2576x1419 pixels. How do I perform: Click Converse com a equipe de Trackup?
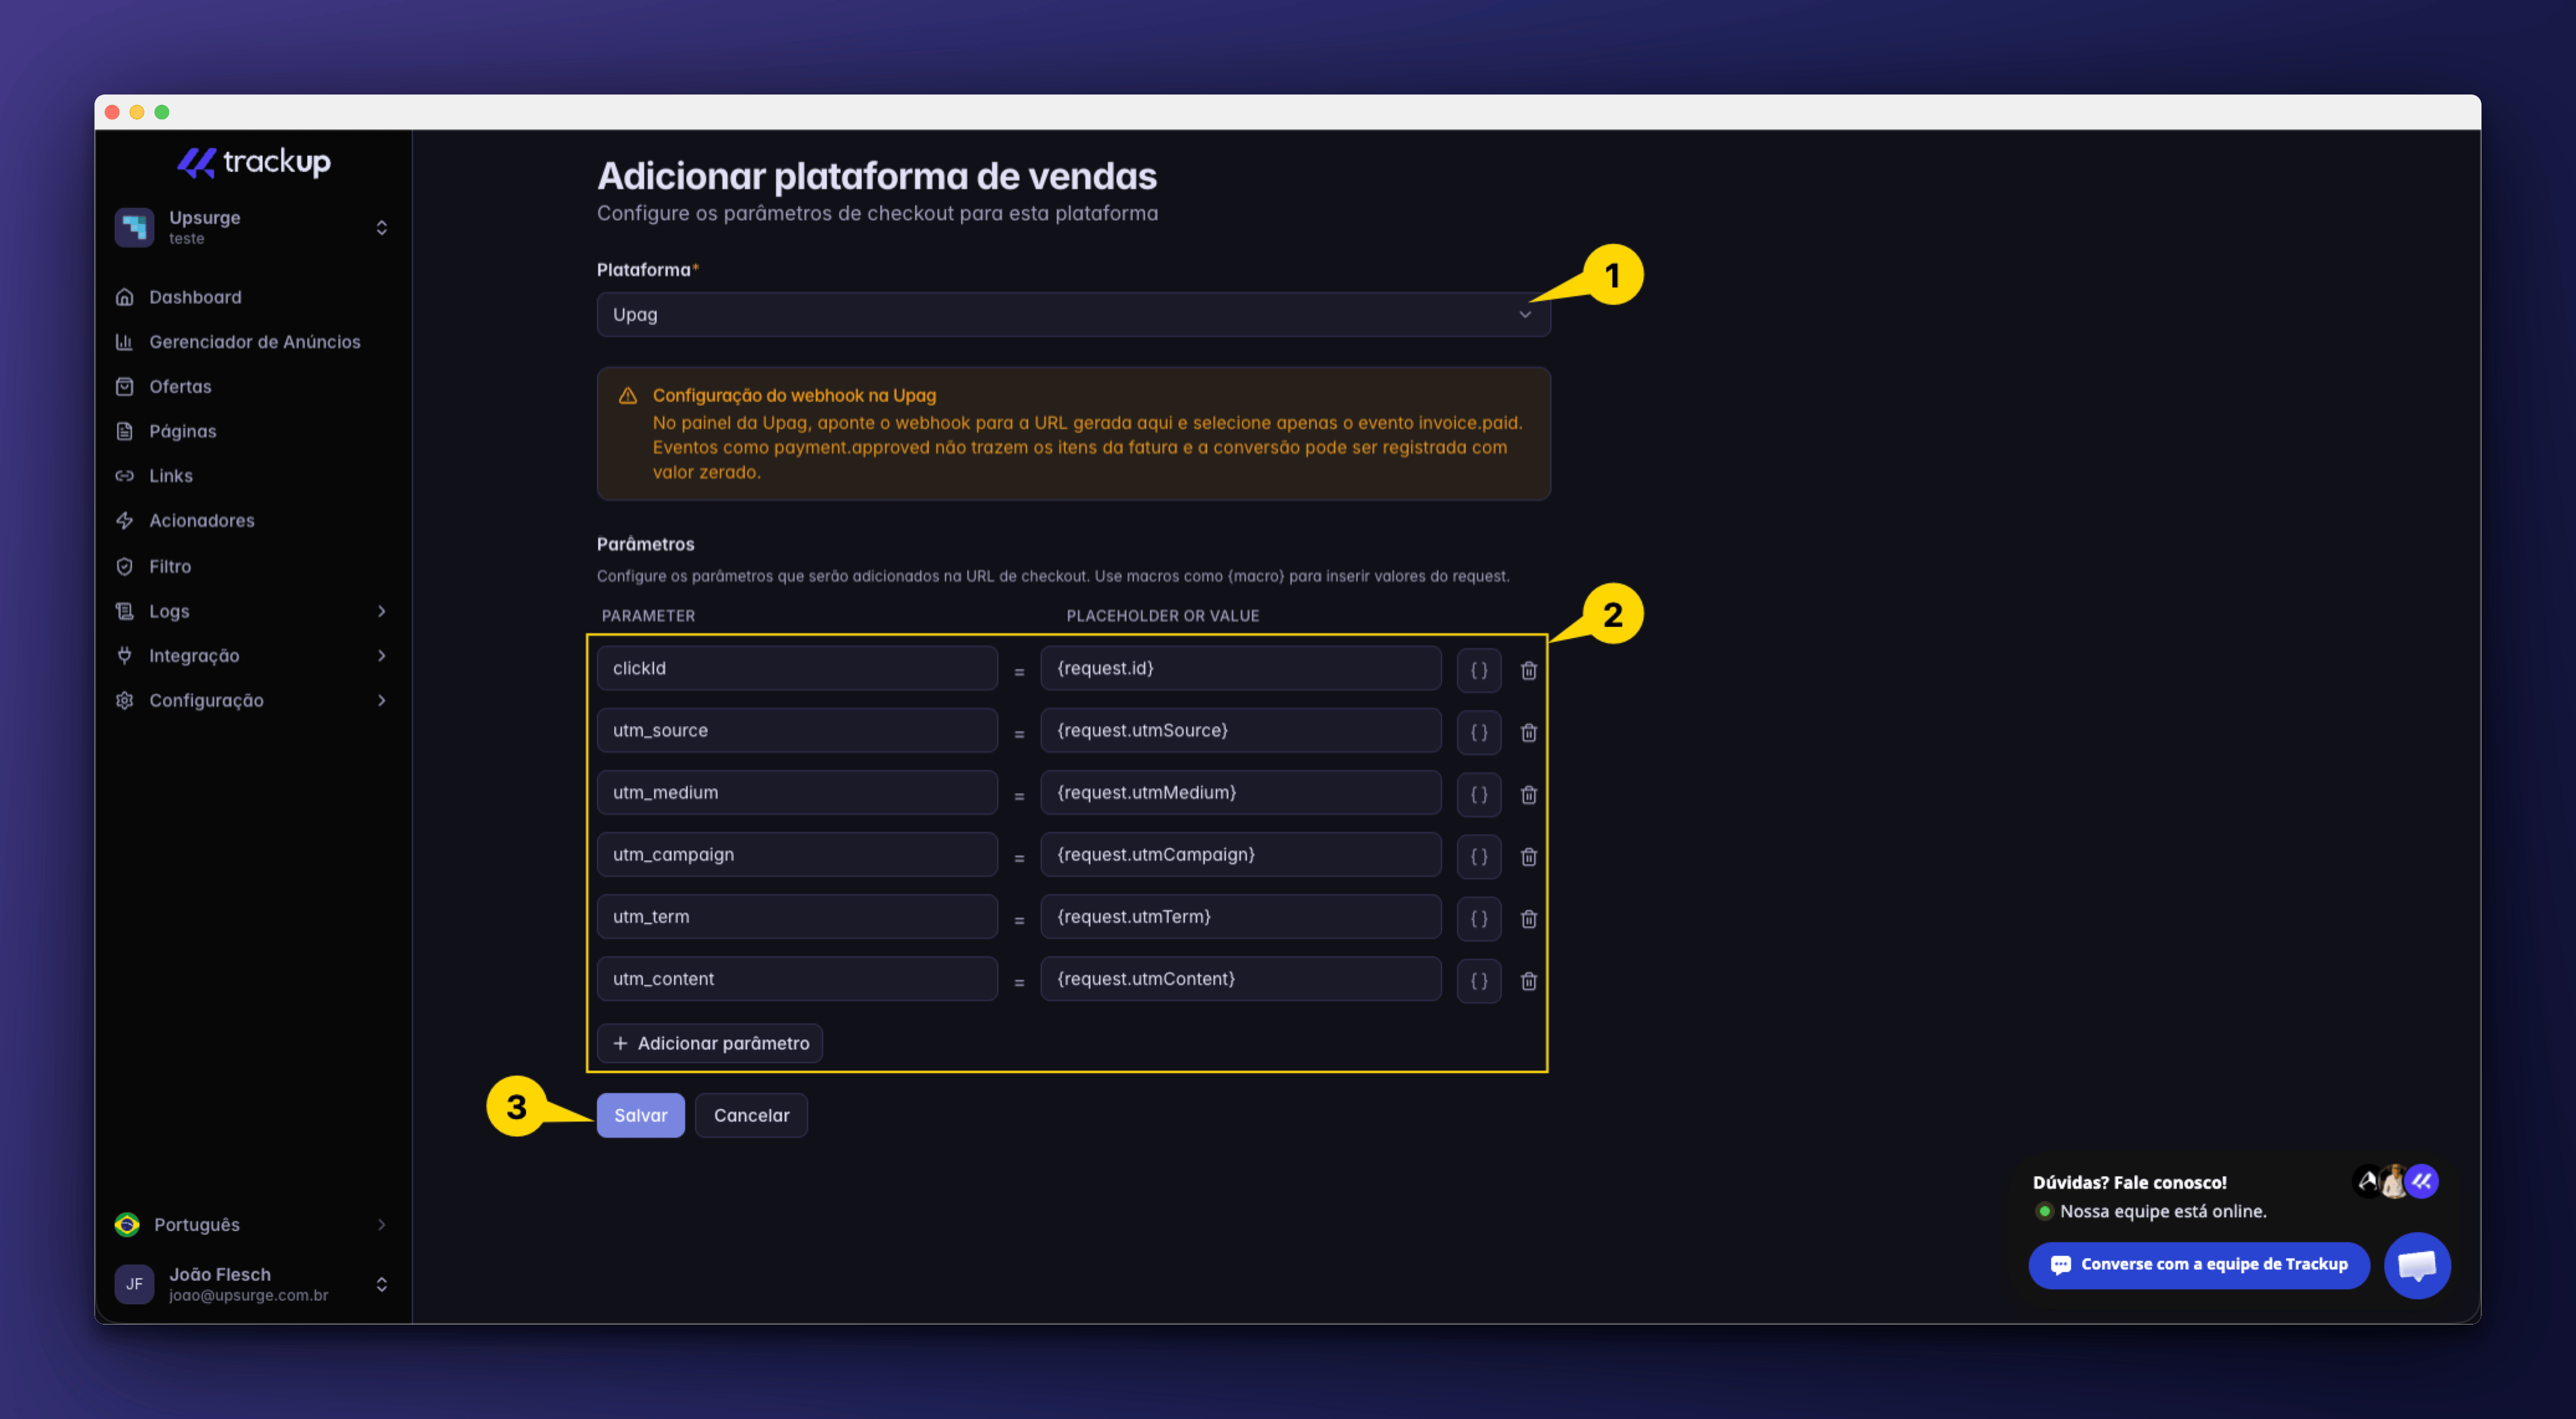coord(2198,1265)
